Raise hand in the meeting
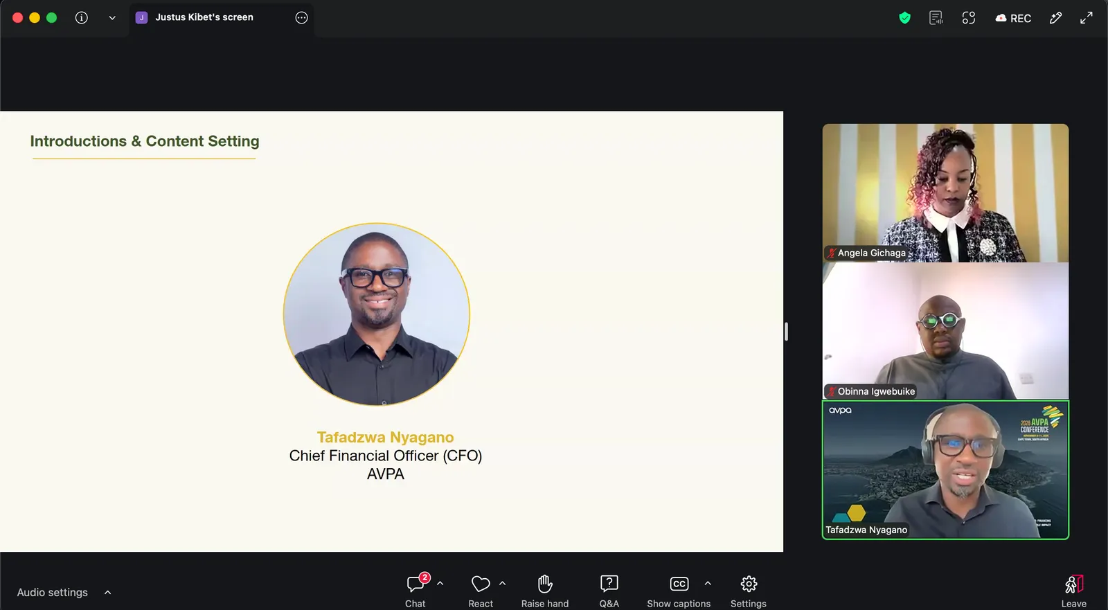Image resolution: width=1108 pixels, height=610 pixels. coord(545,591)
